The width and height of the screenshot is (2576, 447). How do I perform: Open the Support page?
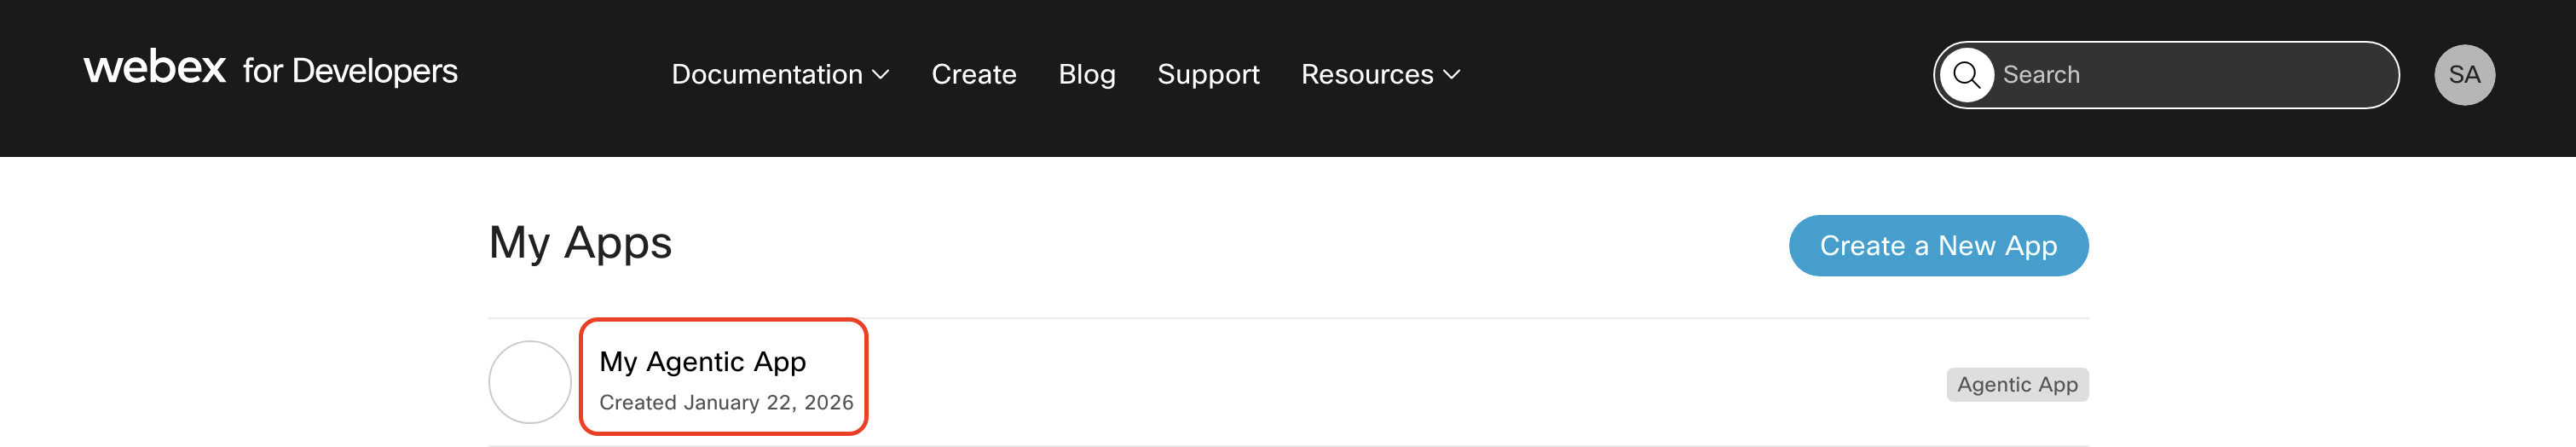click(x=1208, y=74)
